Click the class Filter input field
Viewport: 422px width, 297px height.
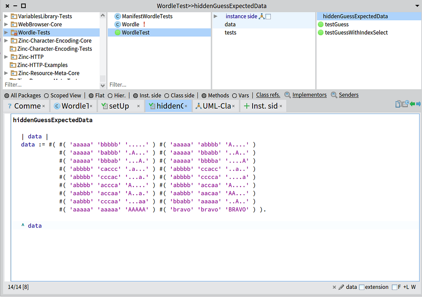pyautogui.click(x=159, y=85)
